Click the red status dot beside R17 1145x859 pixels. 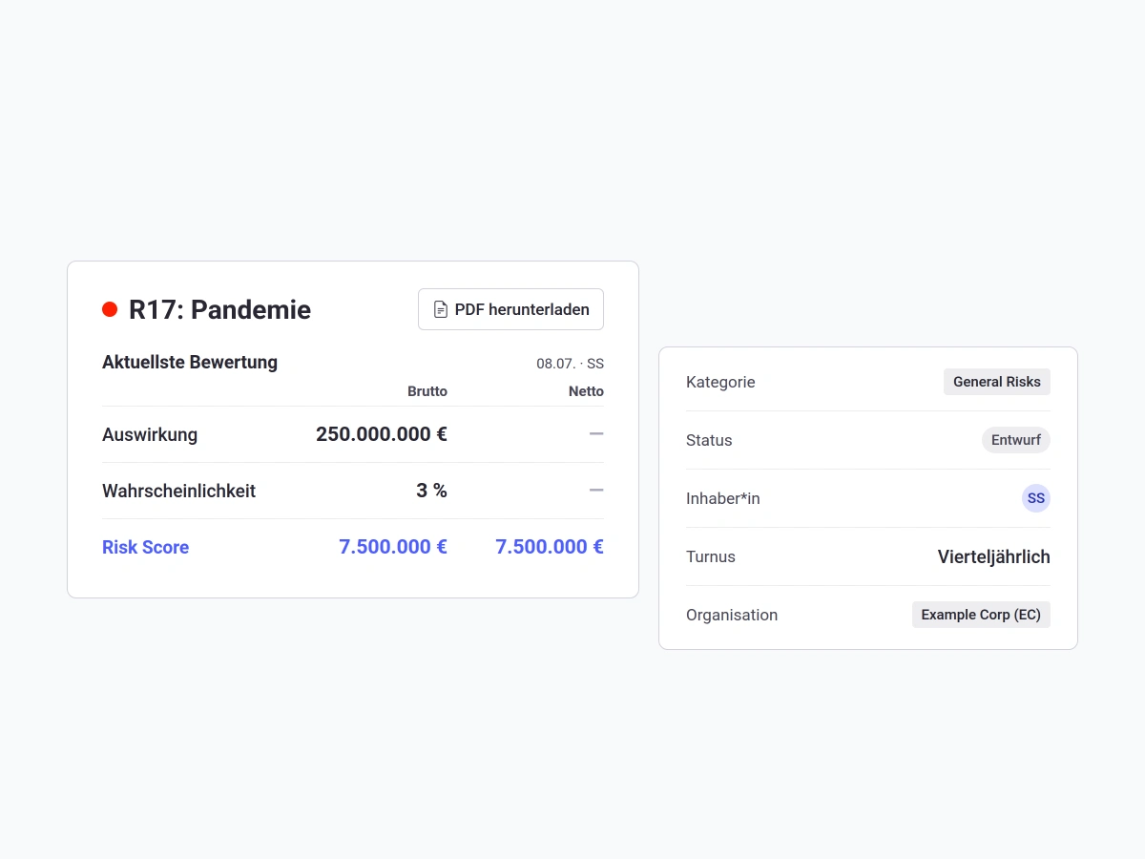click(x=110, y=309)
